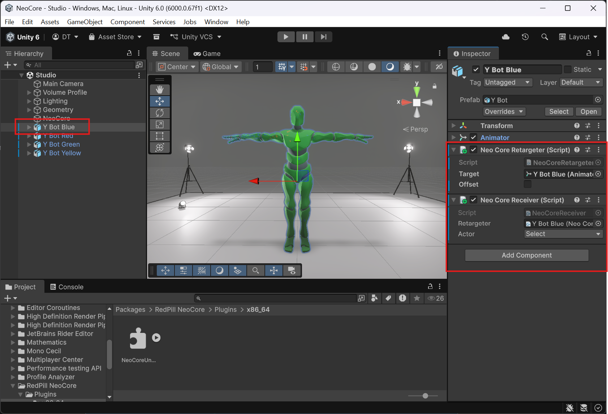Expand the Transform component

tap(454, 126)
